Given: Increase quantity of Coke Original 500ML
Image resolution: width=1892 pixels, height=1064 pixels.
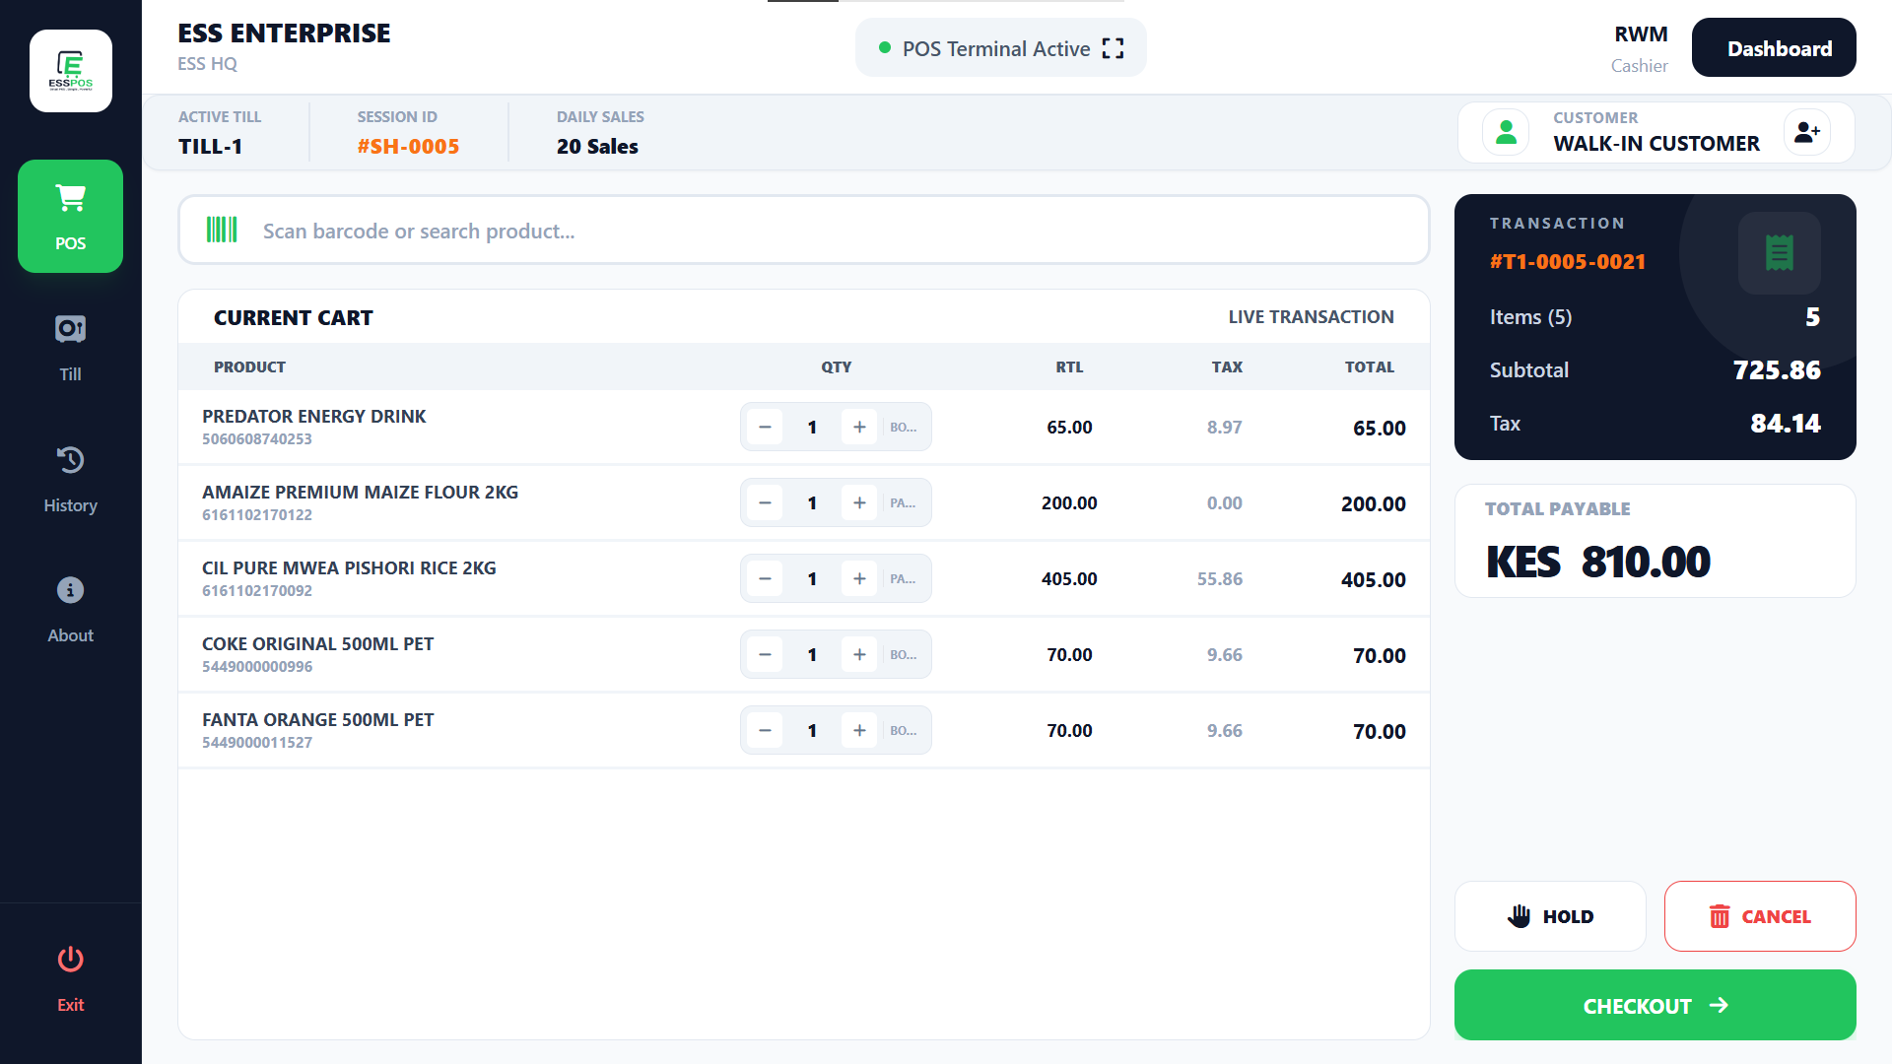Looking at the screenshot, I should pyautogui.click(x=859, y=654).
